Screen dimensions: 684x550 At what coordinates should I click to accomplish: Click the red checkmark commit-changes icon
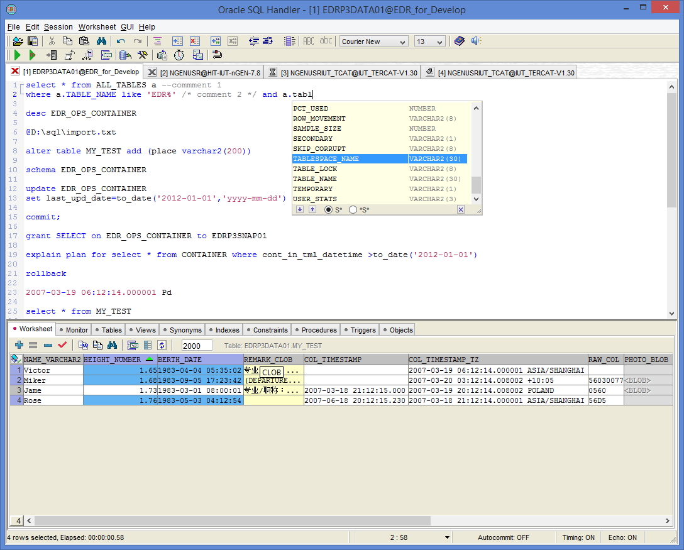click(62, 345)
